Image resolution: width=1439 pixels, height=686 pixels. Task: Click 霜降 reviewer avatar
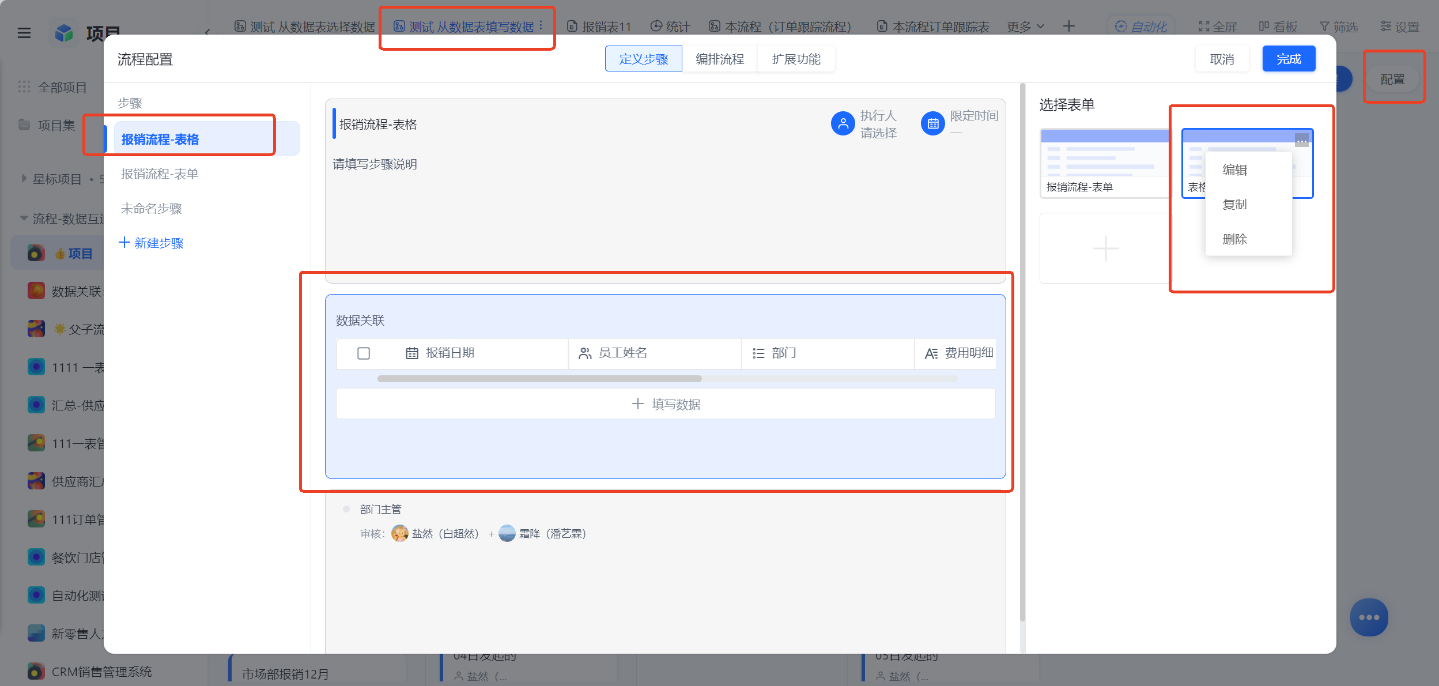point(507,533)
